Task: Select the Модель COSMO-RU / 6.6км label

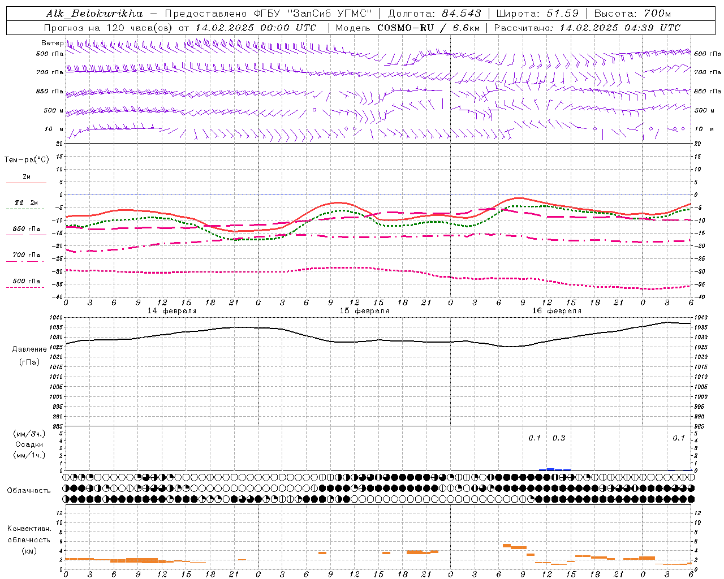Action: coord(407,28)
